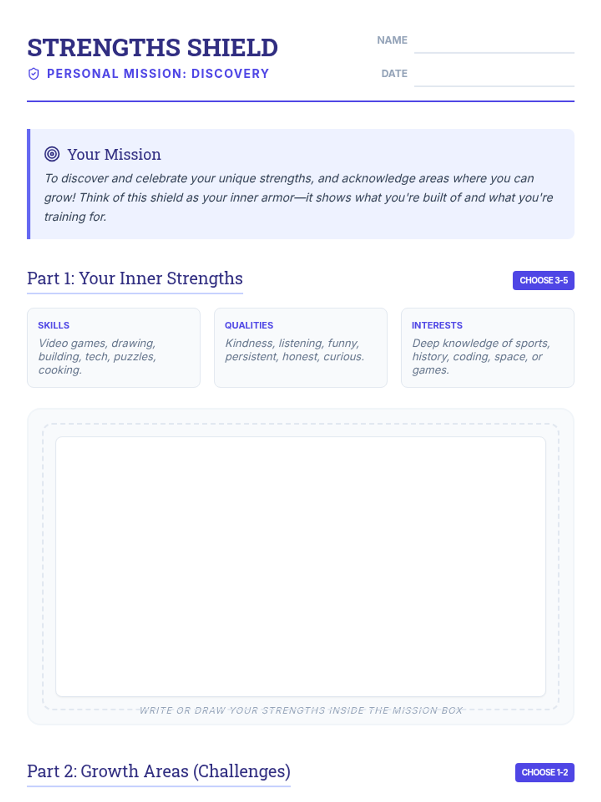Click the shield icon beside Personal Mission
Viewport: 601px width, 802px height.
(34, 74)
